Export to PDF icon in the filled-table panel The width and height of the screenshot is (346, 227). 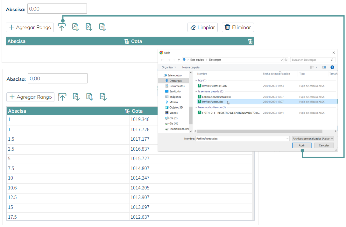click(x=76, y=97)
